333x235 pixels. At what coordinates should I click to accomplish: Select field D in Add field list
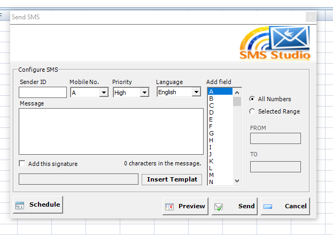[x=220, y=112]
